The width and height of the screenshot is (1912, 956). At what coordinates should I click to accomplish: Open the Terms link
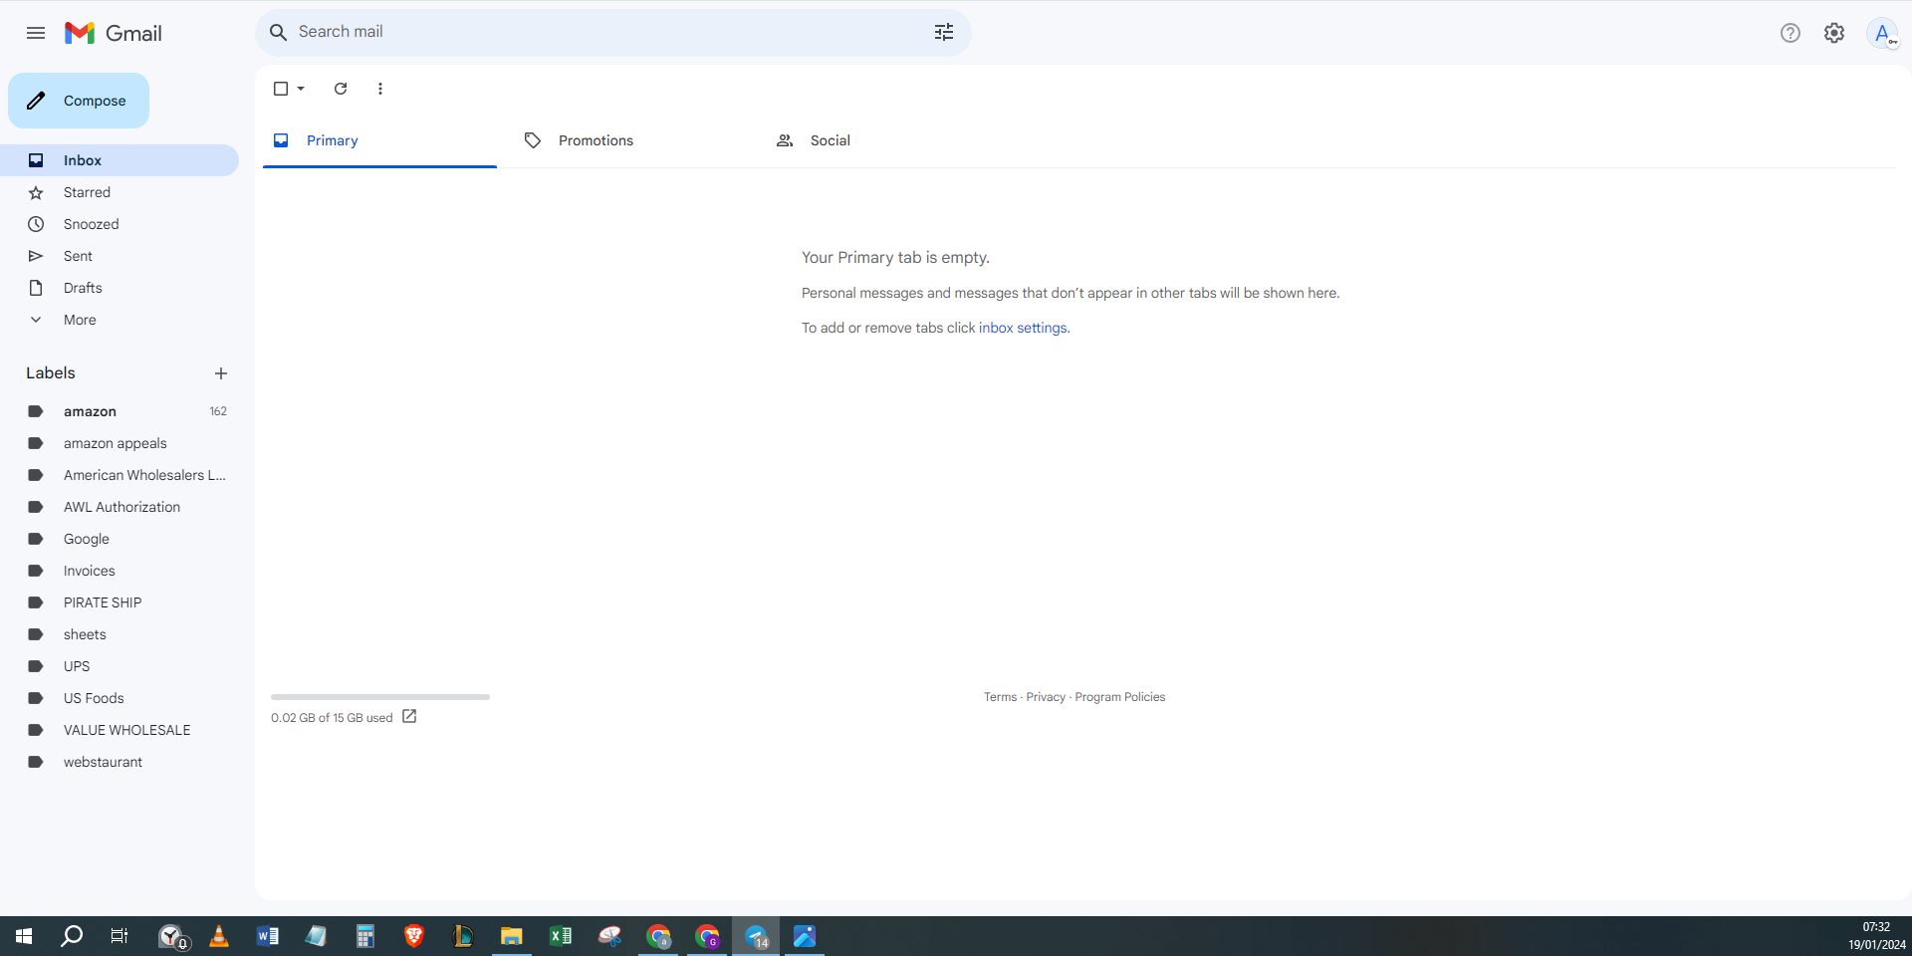pos(1001,697)
